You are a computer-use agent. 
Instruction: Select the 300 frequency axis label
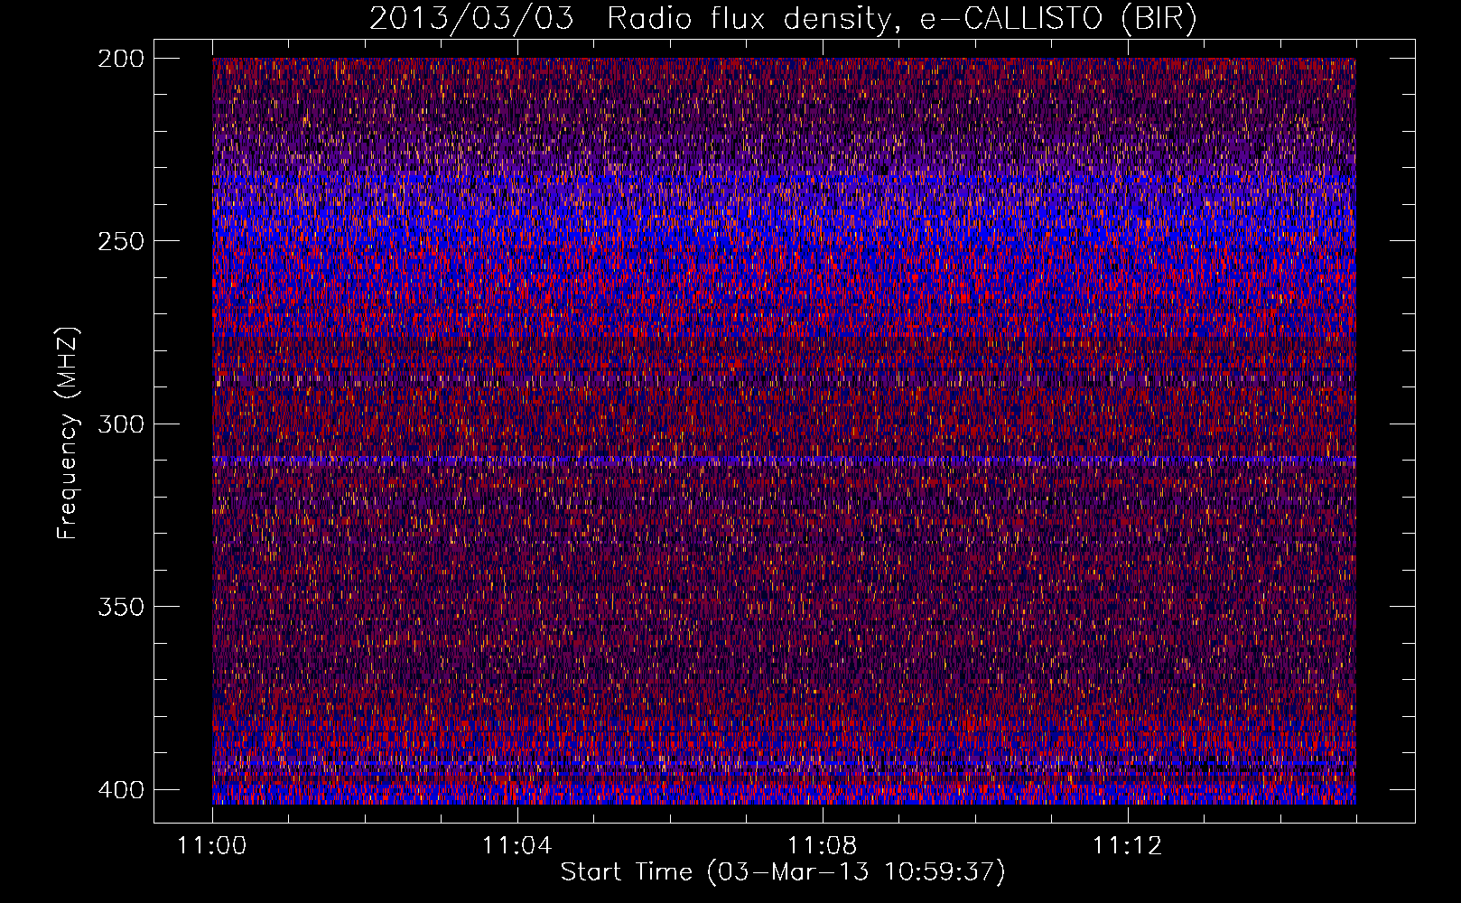[x=121, y=424]
